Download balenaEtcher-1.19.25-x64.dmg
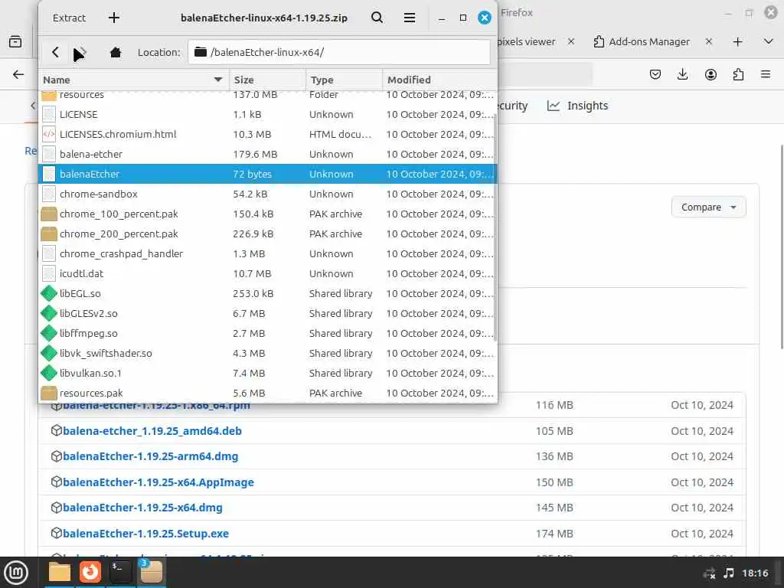The width and height of the screenshot is (784, 588). (x=142, y=508)
